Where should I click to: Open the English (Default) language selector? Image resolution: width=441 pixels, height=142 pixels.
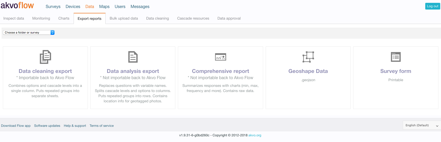(x=422, y=125)
